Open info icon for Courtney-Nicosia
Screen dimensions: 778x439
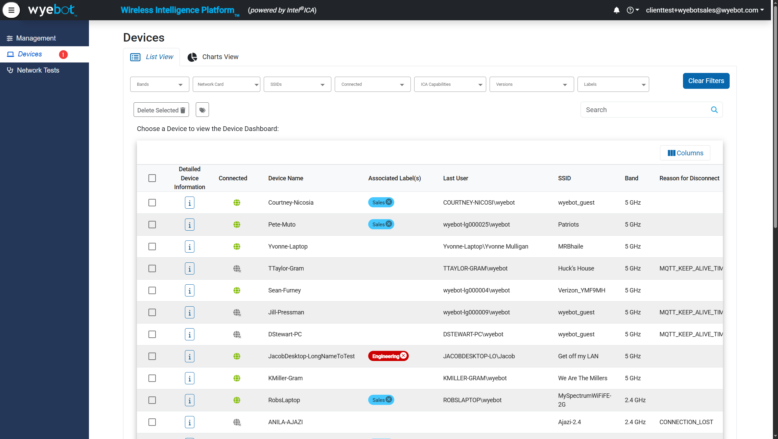[189, 203]
